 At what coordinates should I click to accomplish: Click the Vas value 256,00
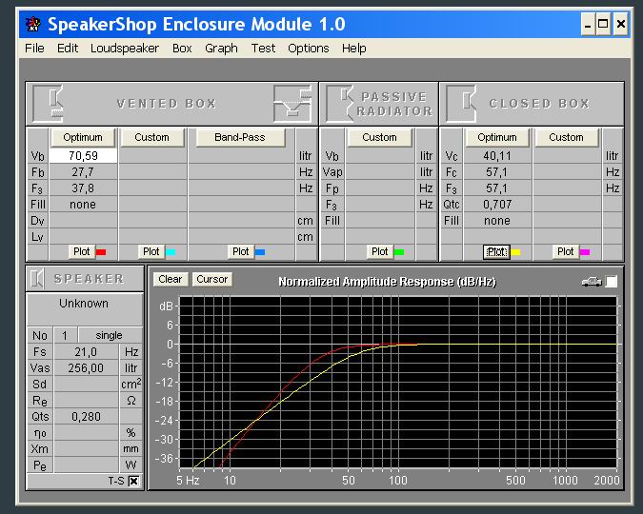click(x=86, y=368)
